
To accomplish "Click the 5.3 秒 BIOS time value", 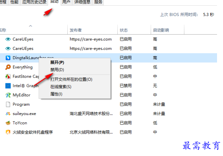I will pyautogui.click(x=209, y=15).
